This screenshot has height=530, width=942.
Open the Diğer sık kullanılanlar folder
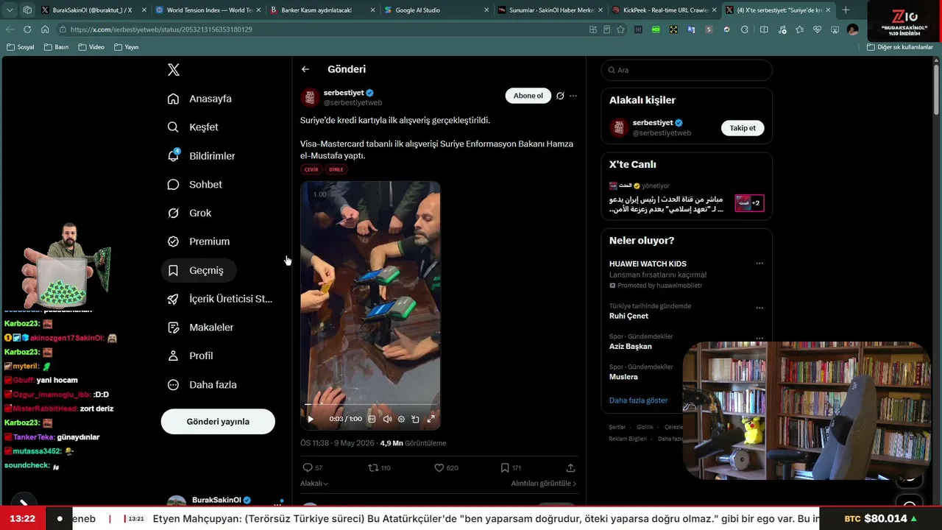pyautogui.click(x=900, y=47)
